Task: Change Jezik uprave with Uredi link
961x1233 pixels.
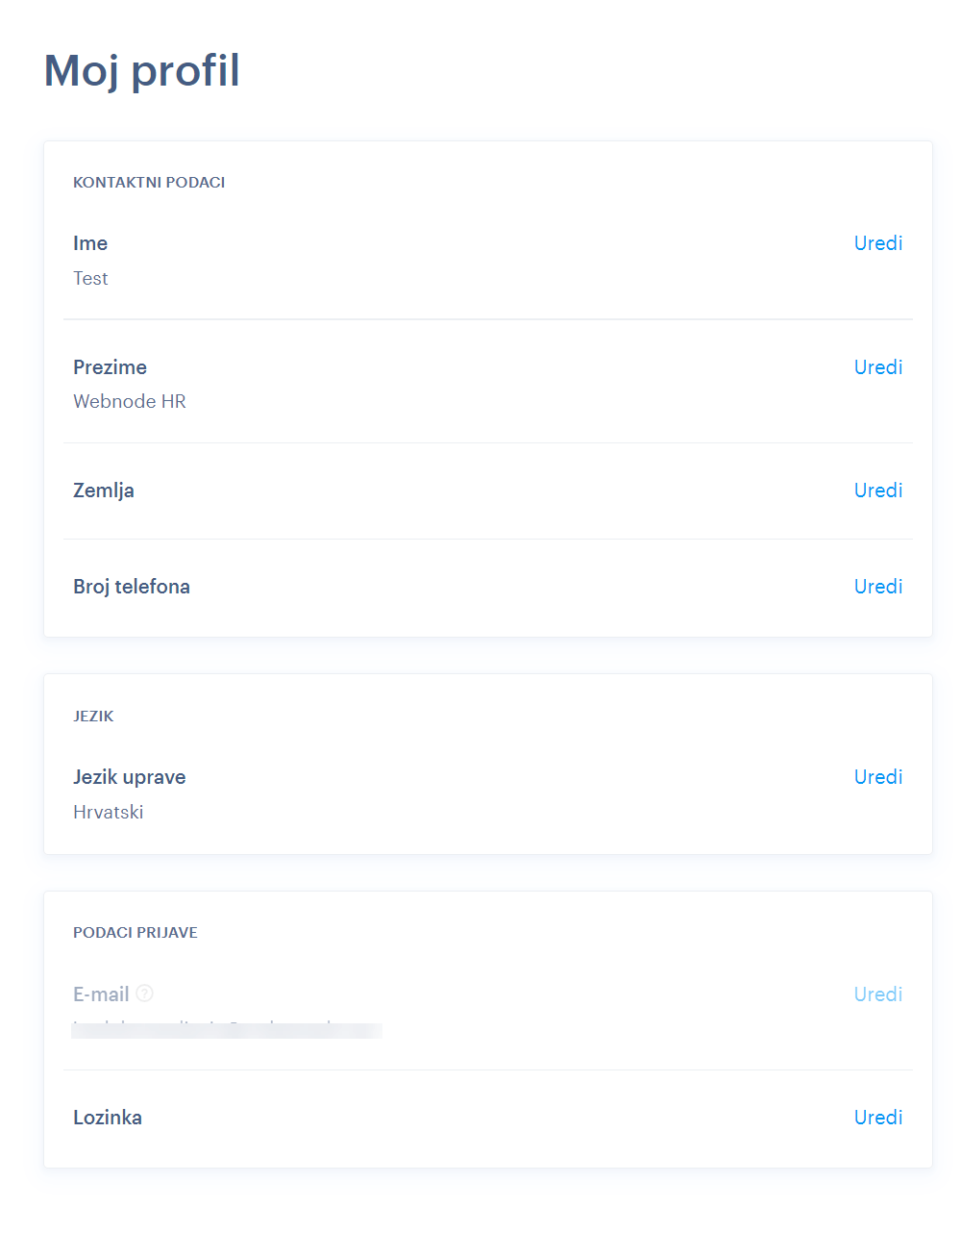Action: 878,777
